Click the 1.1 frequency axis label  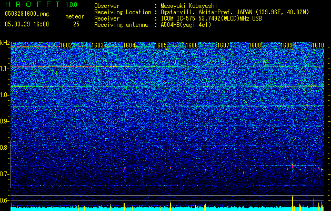[4, 69]
